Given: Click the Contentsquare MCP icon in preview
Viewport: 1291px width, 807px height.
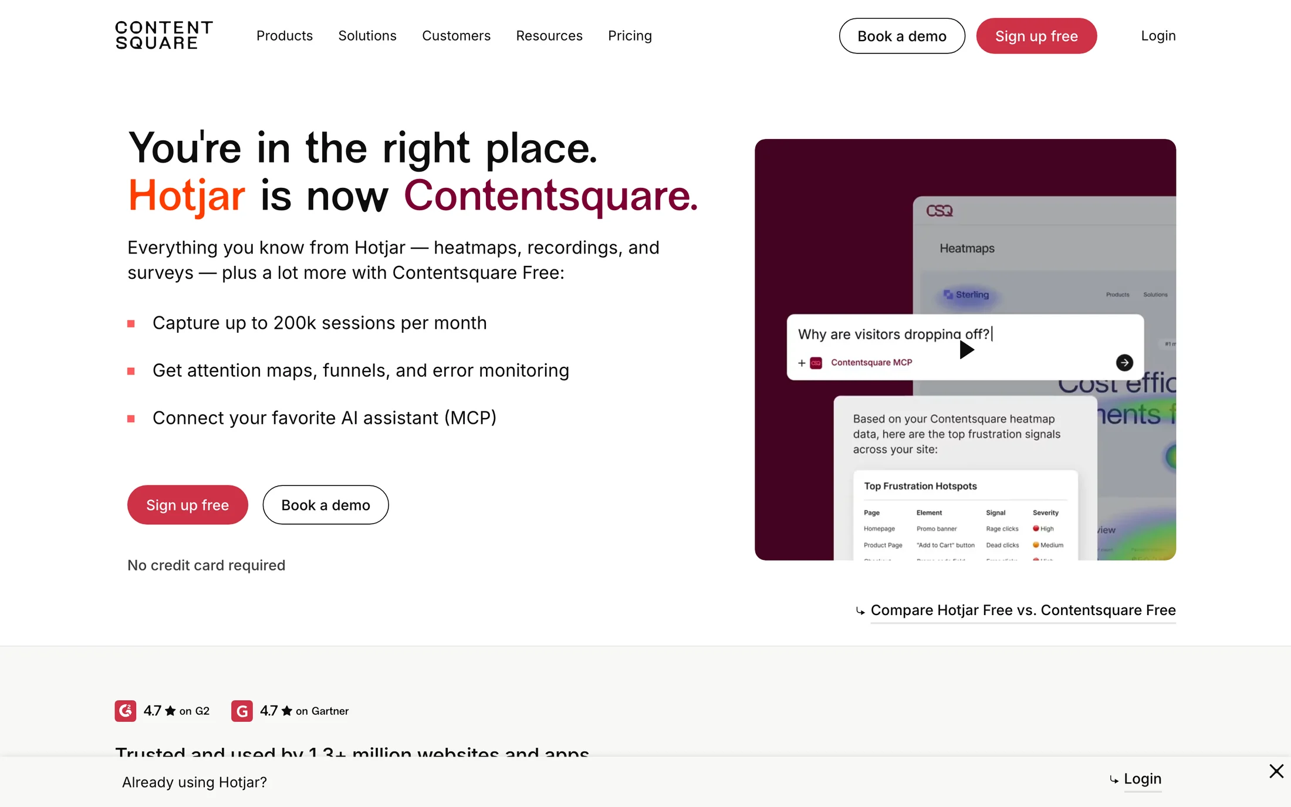Looking at the screenshot, I should click(x=816, y=363).
